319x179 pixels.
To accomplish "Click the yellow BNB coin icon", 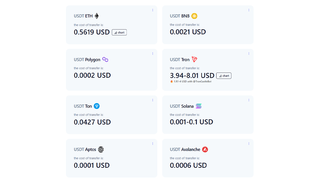I will point(194,16).
